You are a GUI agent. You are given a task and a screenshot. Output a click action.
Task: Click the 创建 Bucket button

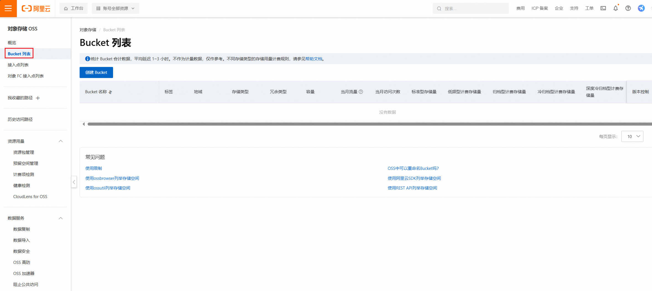pyautogui.click(x=96, y=72)
